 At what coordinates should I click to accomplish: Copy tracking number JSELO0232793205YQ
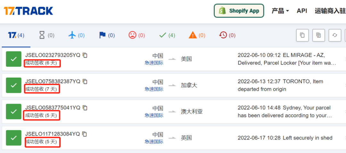pyautogui.click(x=85, y=55)
